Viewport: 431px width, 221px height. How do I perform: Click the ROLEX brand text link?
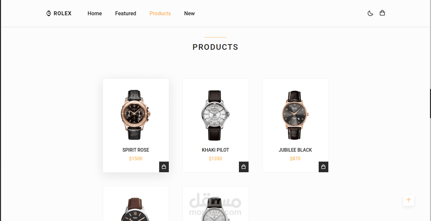coord(62,13)
